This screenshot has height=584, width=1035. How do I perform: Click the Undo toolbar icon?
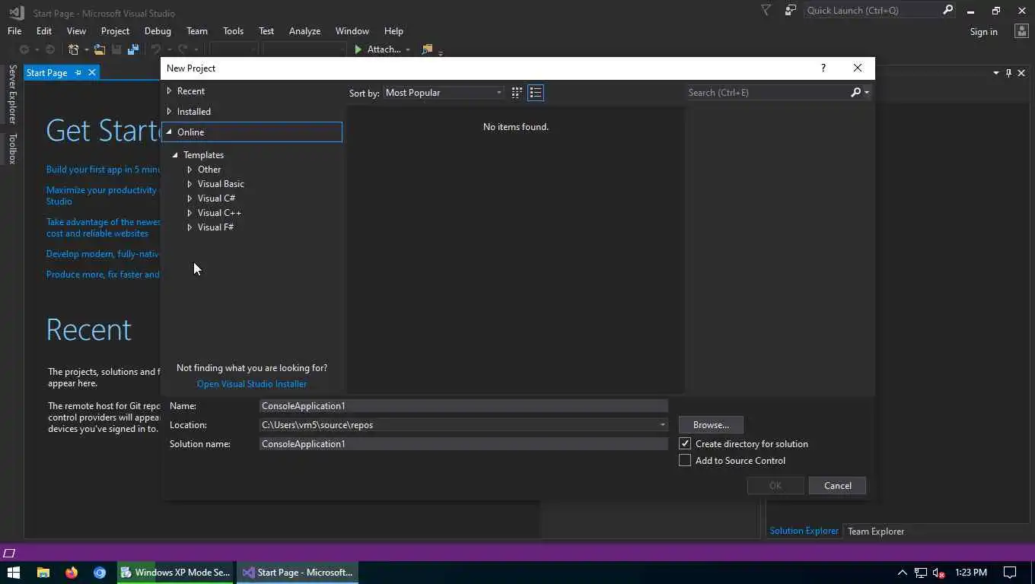click(156, 49)
